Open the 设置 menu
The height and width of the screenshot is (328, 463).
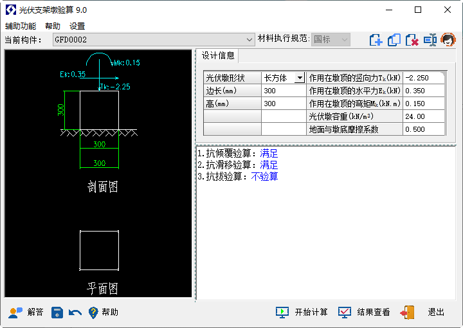click(x=77, y=26)
